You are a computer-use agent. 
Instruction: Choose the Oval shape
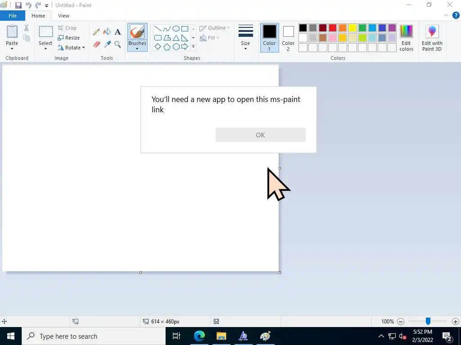click(176, 29)
